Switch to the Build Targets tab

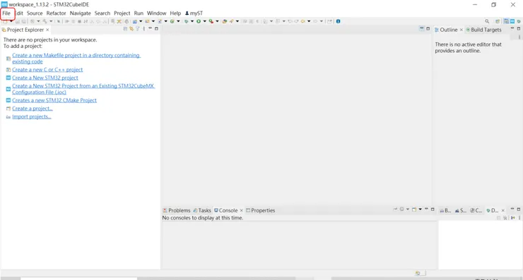pos(483,30)
